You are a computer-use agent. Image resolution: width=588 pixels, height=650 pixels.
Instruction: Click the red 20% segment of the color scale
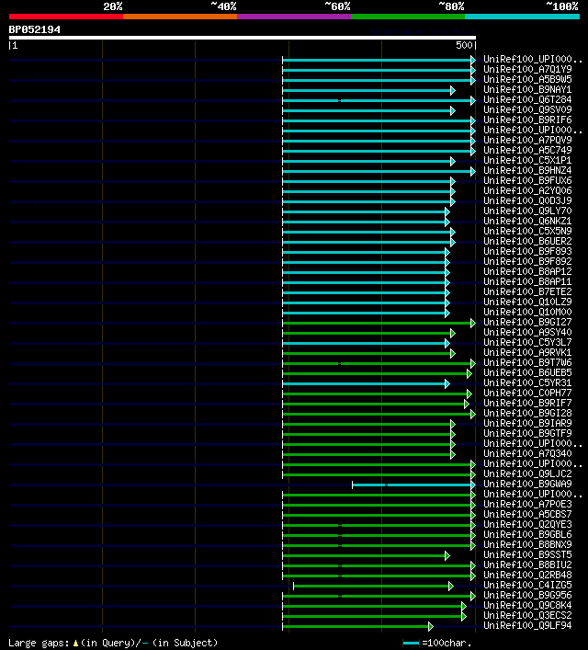(x=66, y=17)
